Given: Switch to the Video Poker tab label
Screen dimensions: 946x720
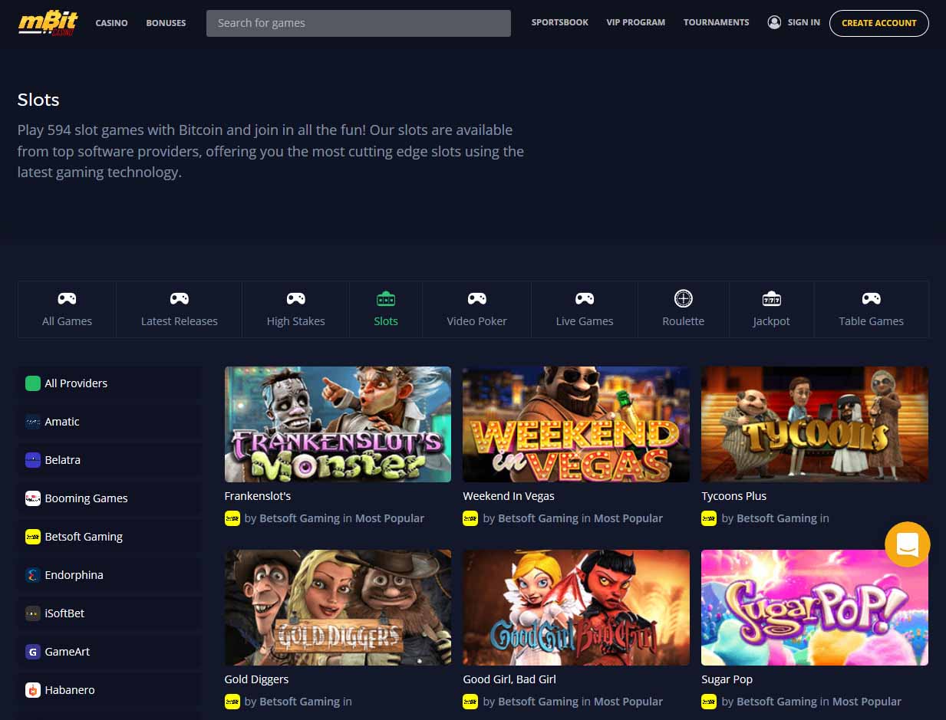Looking at the screenshot, I should click(x=477, y=321).
